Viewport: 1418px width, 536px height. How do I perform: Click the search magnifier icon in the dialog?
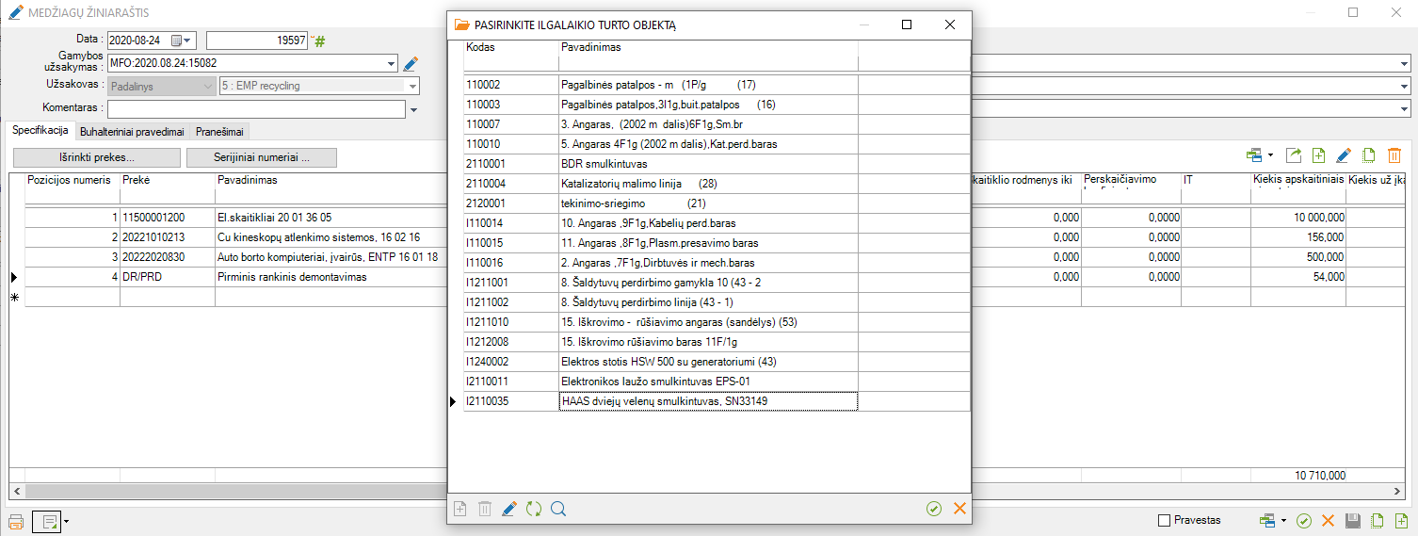point(558,509)
